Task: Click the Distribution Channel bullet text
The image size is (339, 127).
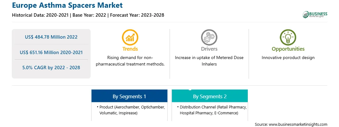Action: (x=212, y=110)
